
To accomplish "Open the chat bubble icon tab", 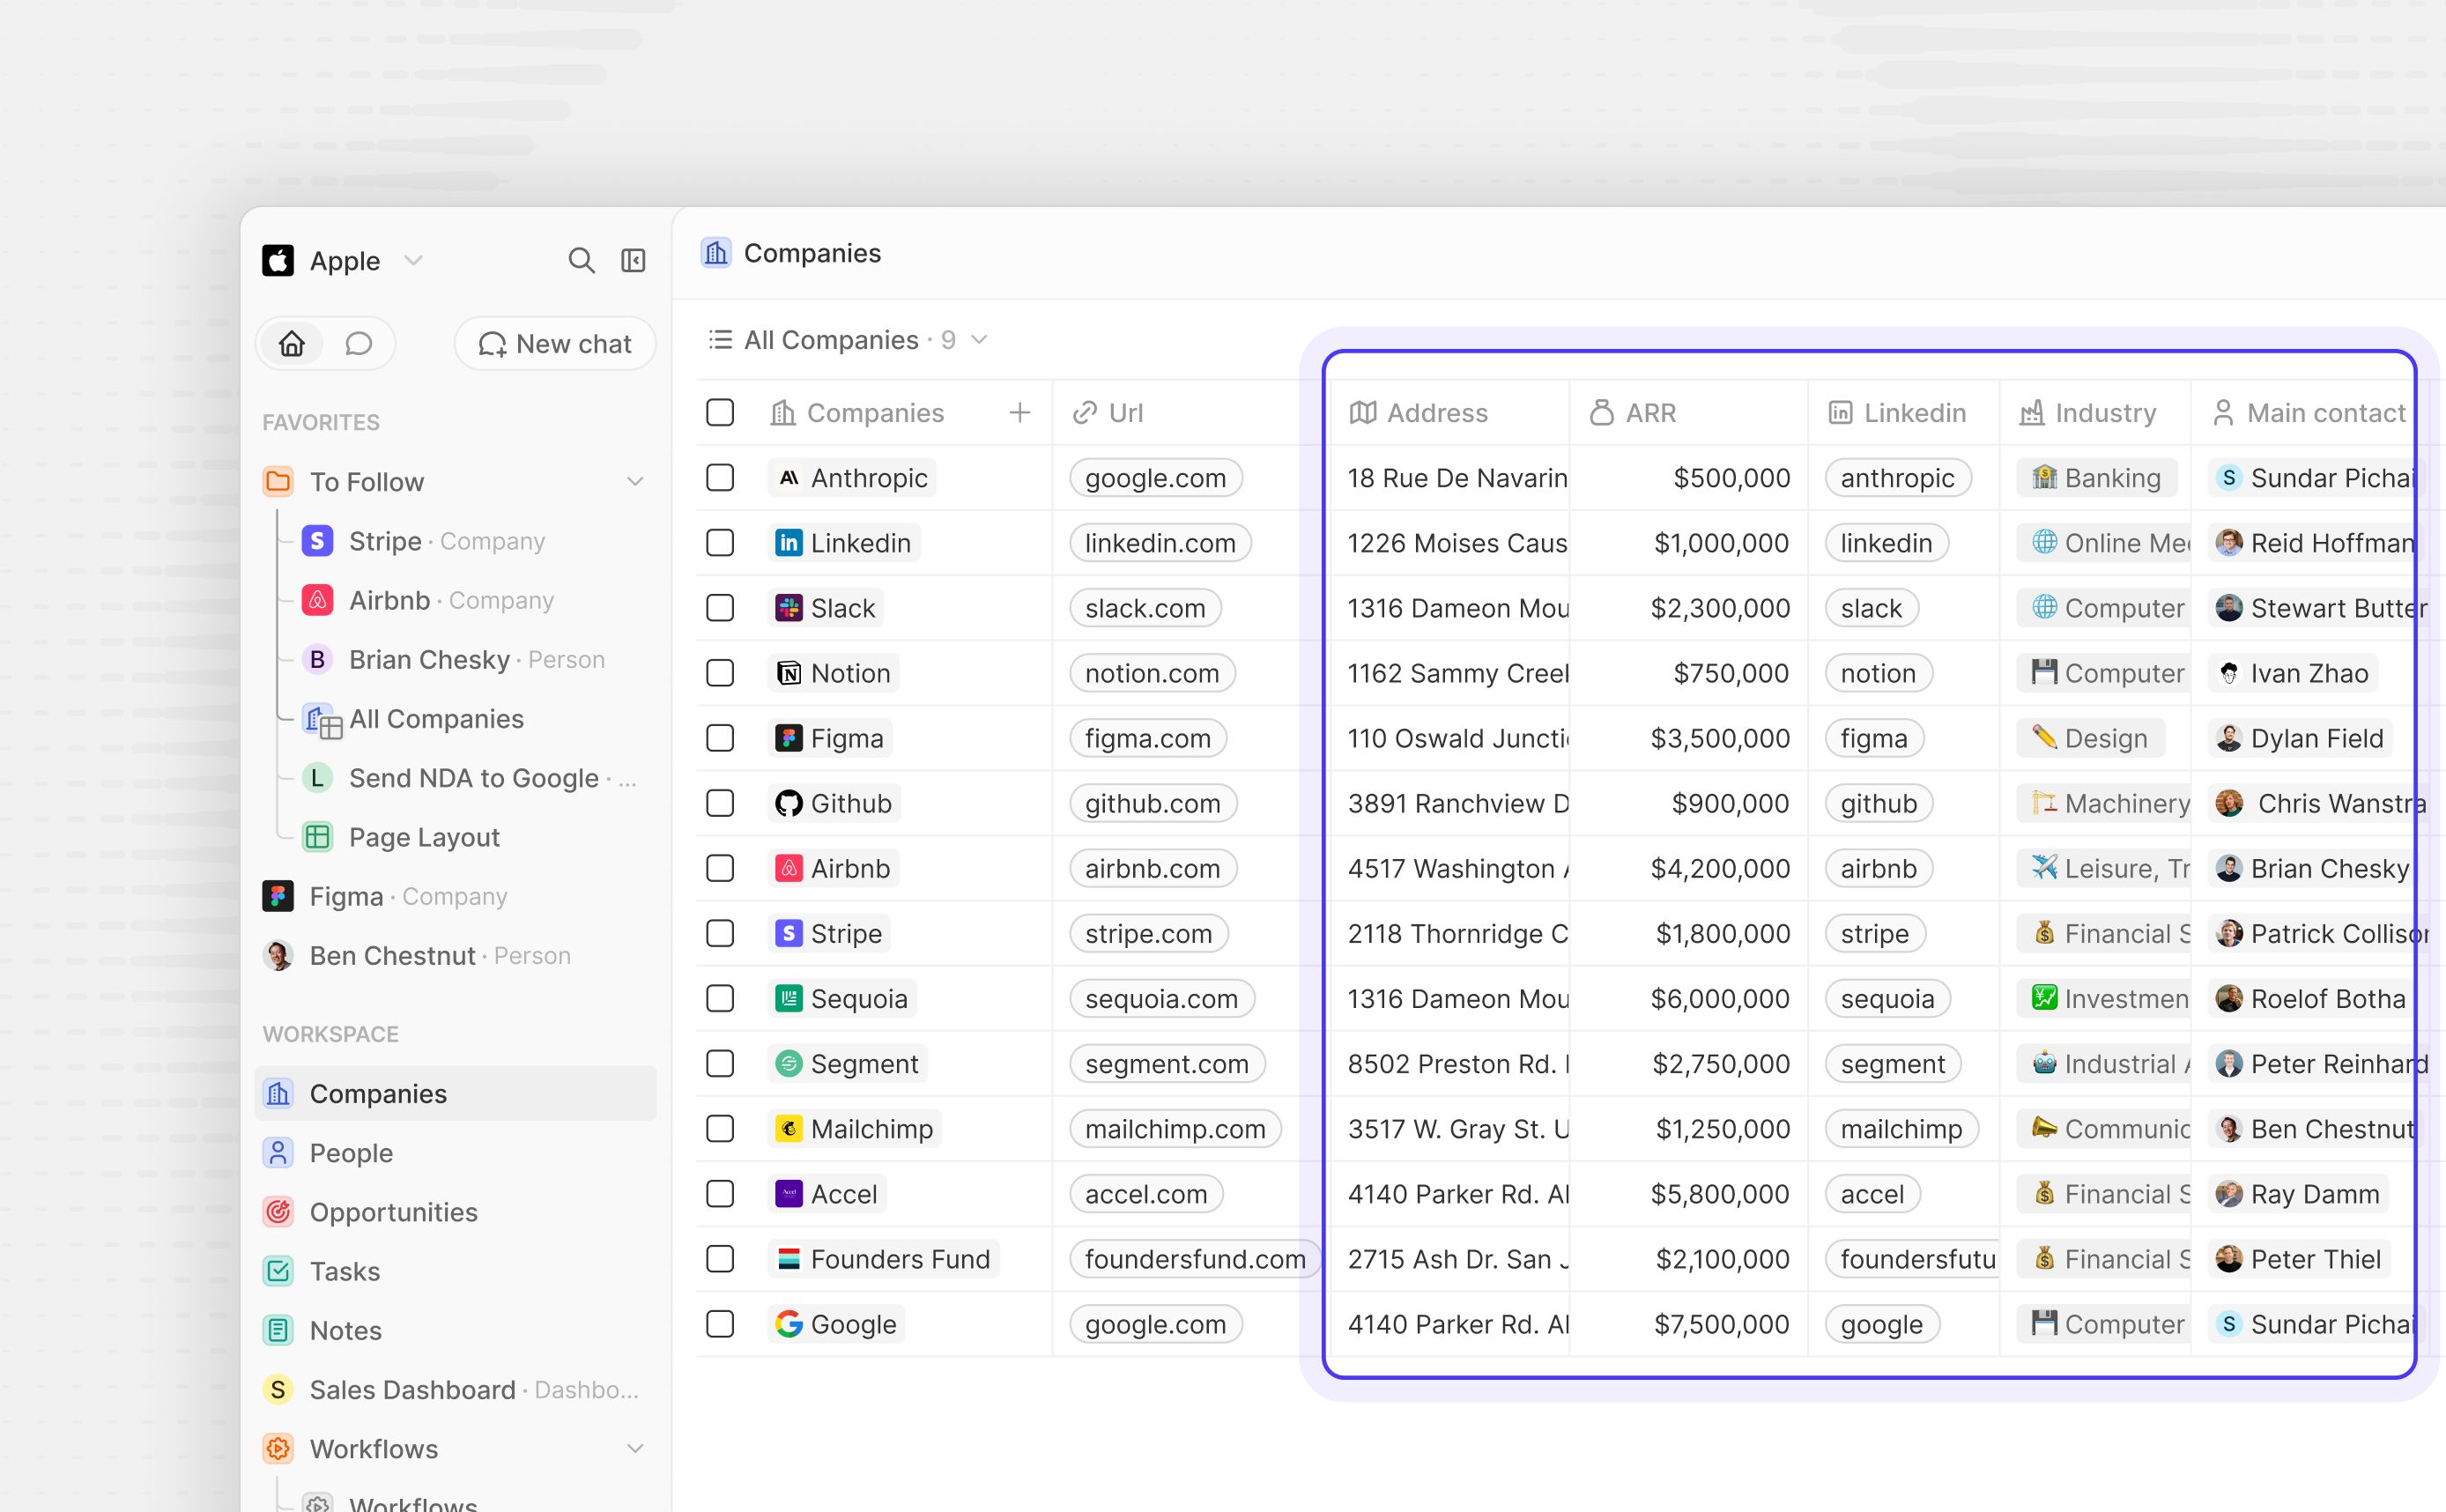I will pos(358,344).
